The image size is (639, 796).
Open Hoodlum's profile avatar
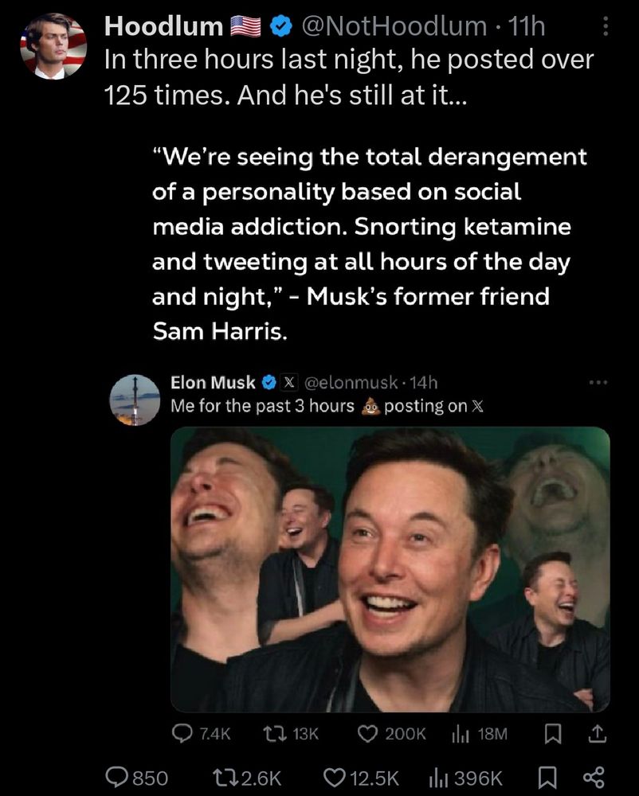point(53,47)
